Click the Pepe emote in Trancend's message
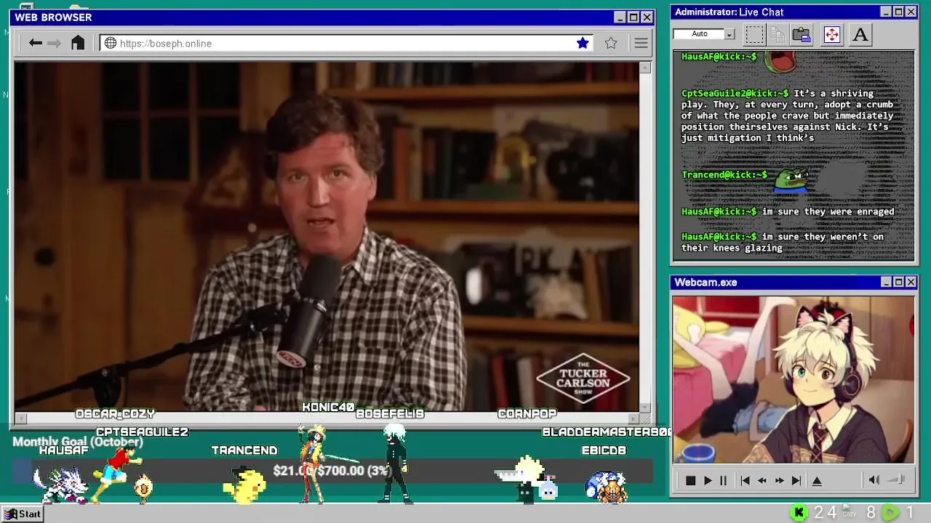This screenshot has height=523, width=931. pyautogui.click(x=792, y=179)
